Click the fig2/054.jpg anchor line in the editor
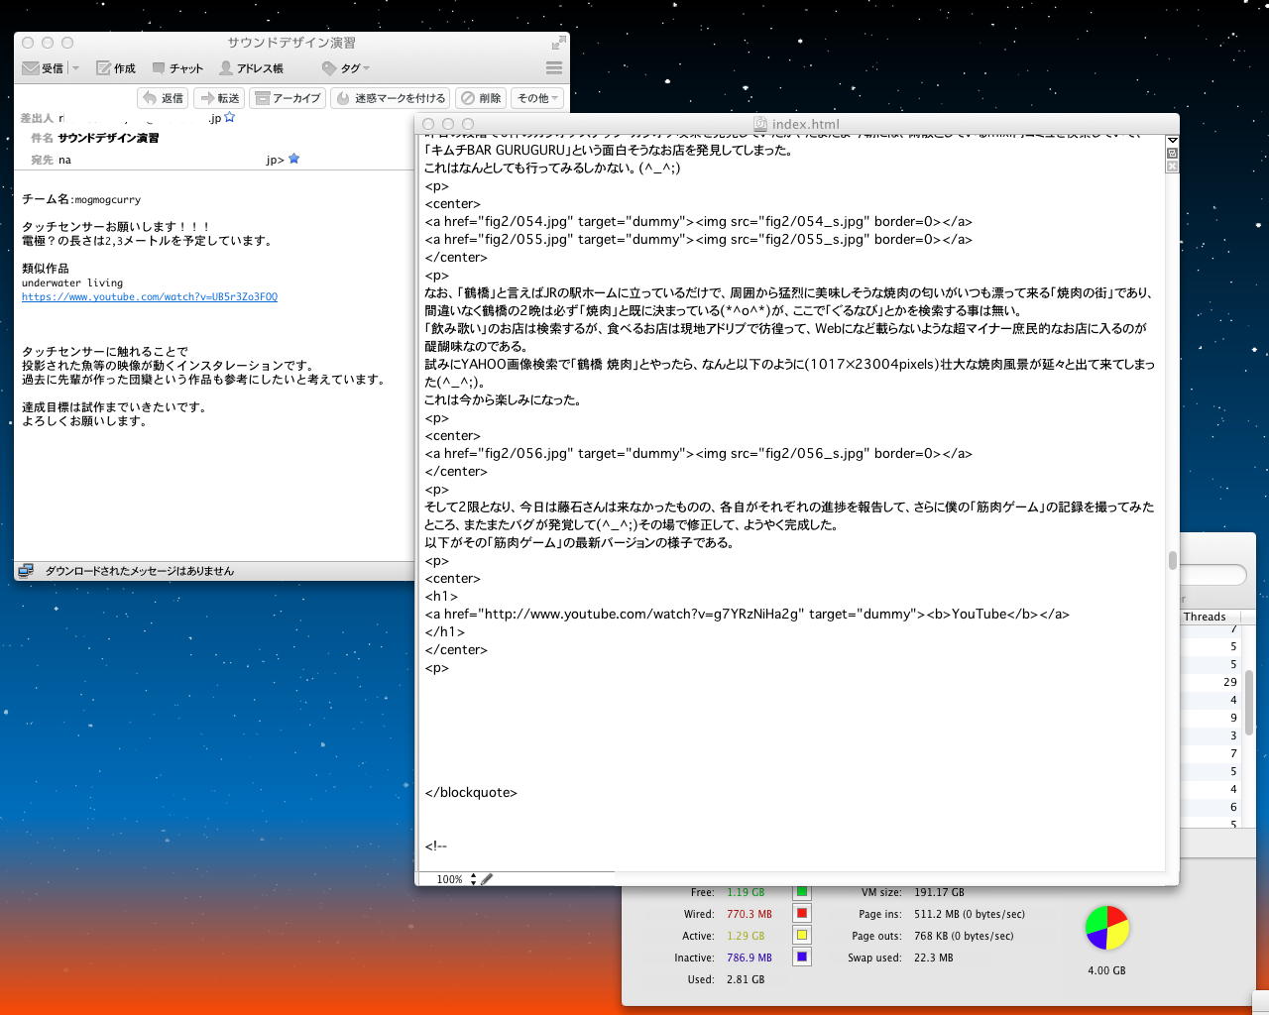The width and height of the screenshot is (1269, 1015). (x=698, y=221)
